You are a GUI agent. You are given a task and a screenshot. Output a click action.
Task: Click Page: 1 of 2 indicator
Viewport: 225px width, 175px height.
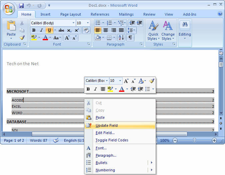coord(14,140)
